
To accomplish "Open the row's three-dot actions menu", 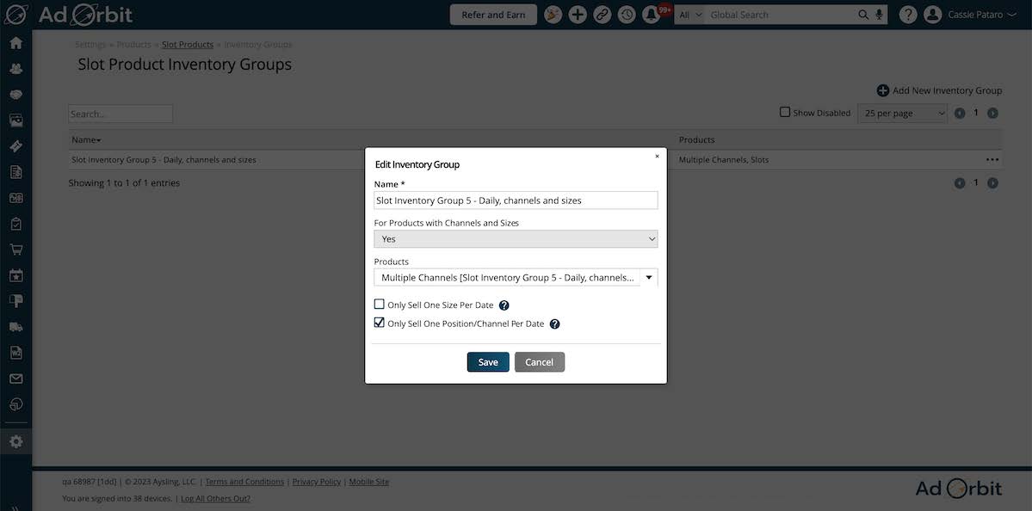I will point(992,159).
